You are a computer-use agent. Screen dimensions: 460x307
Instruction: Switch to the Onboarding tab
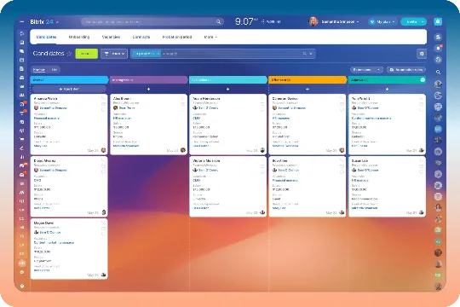click(x=79, y=37)
